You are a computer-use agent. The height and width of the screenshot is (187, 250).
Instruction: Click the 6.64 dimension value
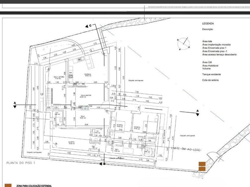click(x=86, y=124)
